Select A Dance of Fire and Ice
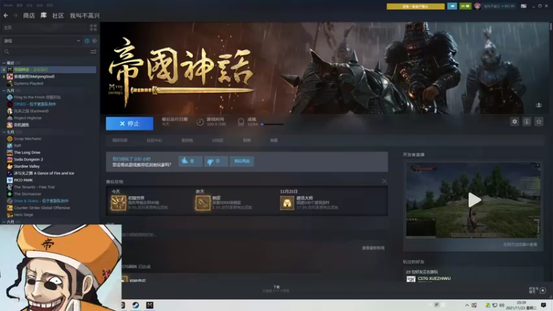The image size is (553, 311). tap(44, 173)
